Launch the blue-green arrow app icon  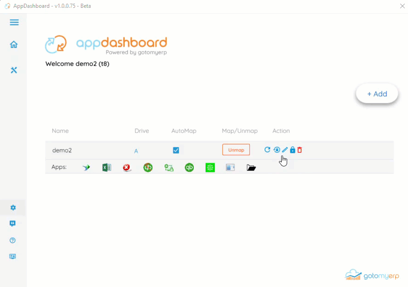86,167
